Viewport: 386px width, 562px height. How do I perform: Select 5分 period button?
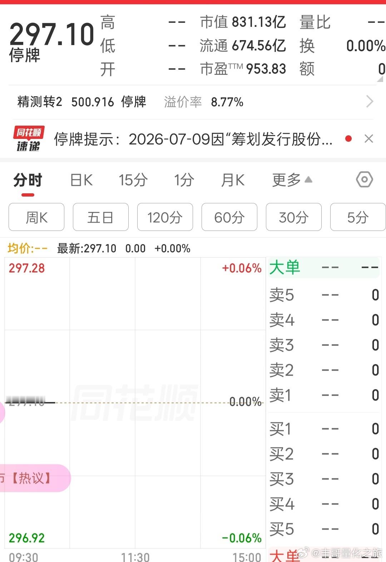[358, 217]
